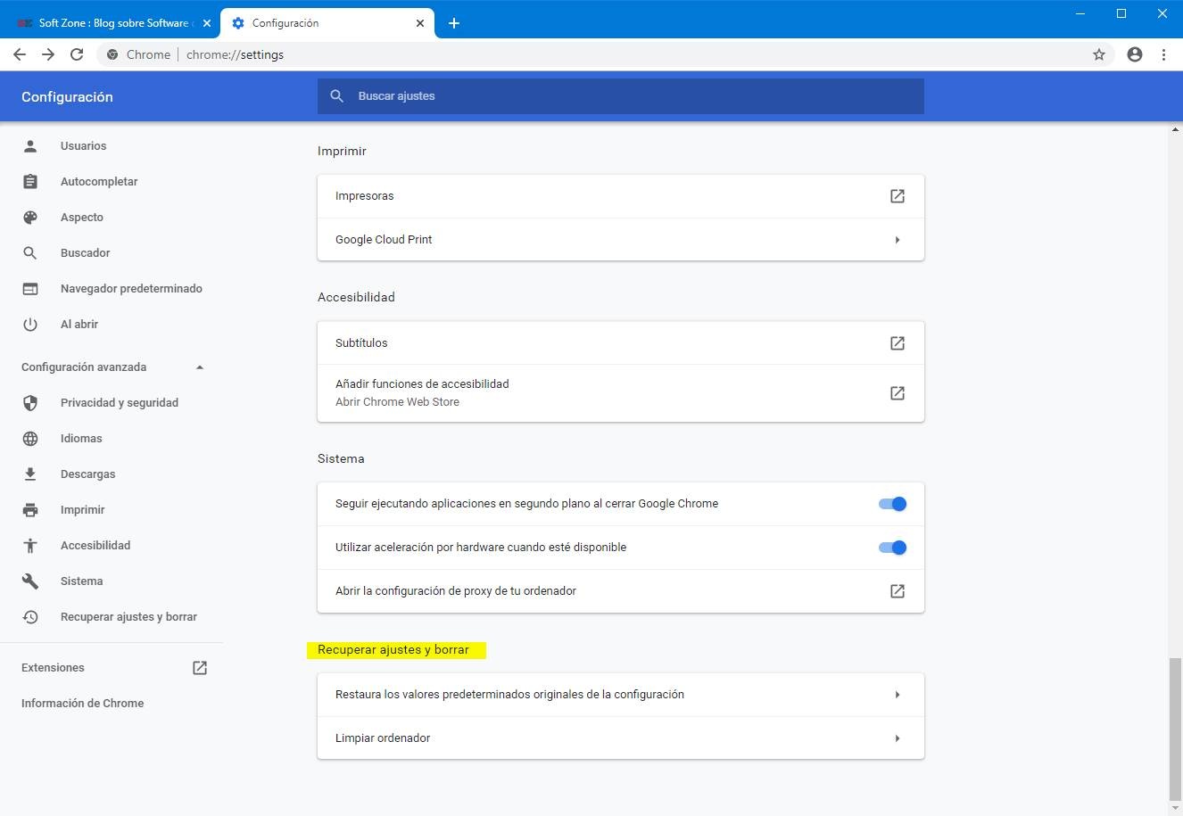Select Navegador predeterminado in sidebar
The height and width of the screenshot is (816, 1183).
[131, 289]
